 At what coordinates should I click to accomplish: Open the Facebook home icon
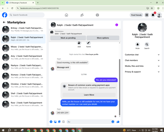[x=66, y=15]
